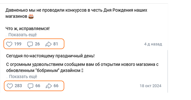Open comments on the 18 окт 2024 post

[x=31, y=86]
